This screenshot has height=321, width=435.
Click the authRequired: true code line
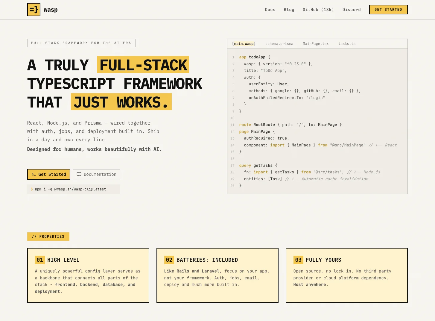(x=267, y=138)
